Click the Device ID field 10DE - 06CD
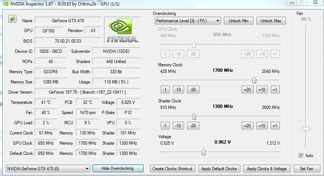This screenshot has width=324, height=176. coord(51,51)
